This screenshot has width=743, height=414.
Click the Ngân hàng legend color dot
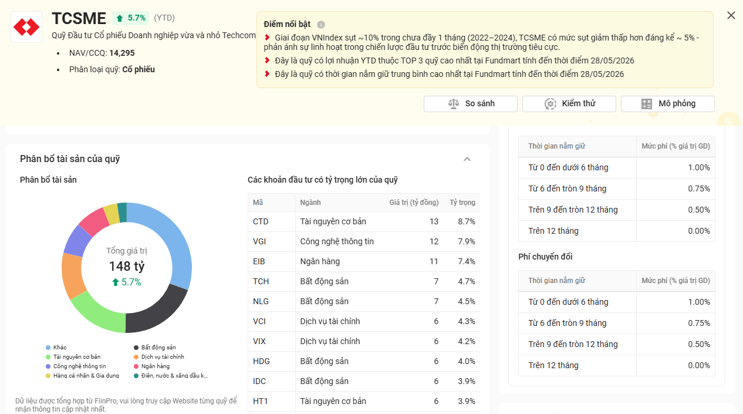(136, 366)
